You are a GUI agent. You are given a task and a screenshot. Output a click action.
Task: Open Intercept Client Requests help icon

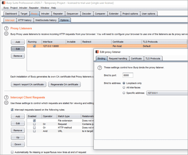[x=6, y=97]
